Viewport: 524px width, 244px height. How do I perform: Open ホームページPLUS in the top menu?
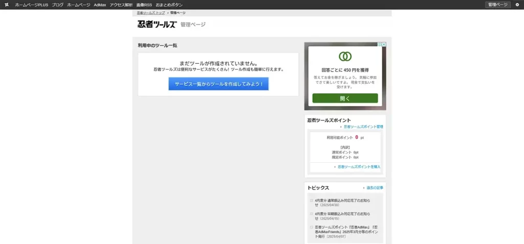(31, 5)
